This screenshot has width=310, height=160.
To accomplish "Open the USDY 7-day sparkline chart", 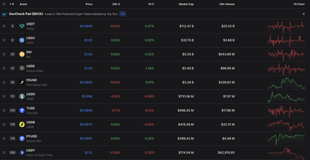I will click(286, 153).
